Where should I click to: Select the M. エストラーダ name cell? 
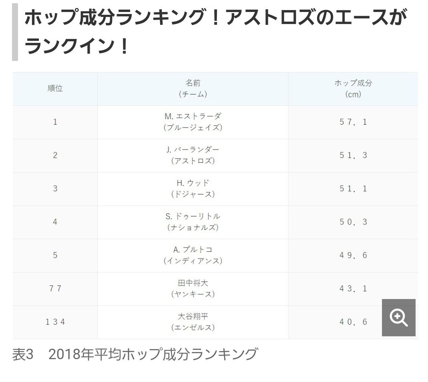click(x=193, y=122)
